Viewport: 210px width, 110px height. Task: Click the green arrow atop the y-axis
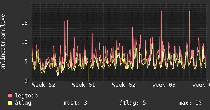click(32, 3)
